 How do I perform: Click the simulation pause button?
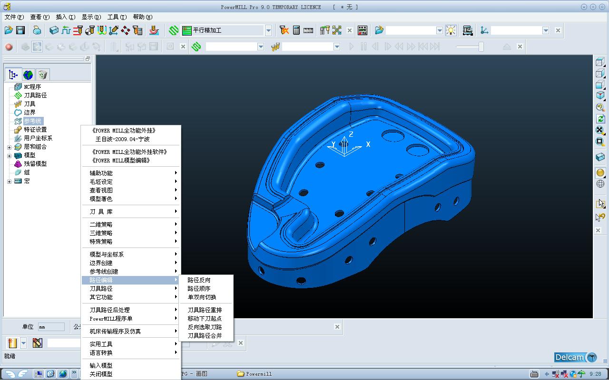[363, 47]
